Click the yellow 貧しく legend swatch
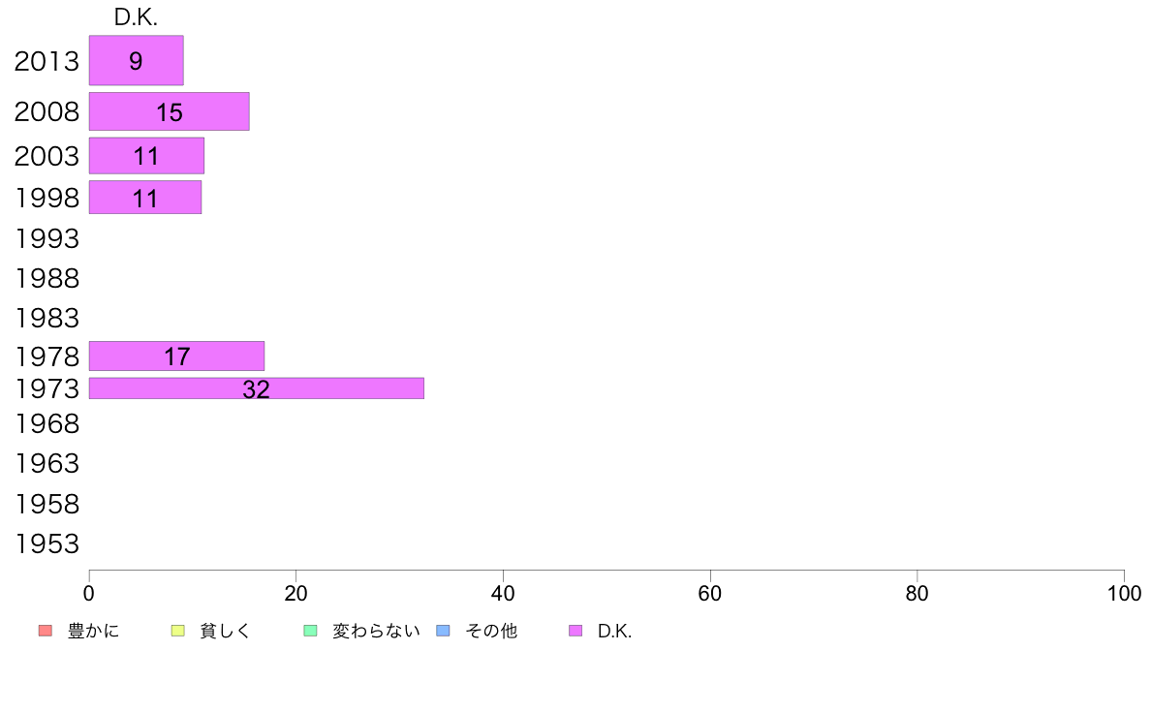The image size is (1151, 713). pos(177,631)
